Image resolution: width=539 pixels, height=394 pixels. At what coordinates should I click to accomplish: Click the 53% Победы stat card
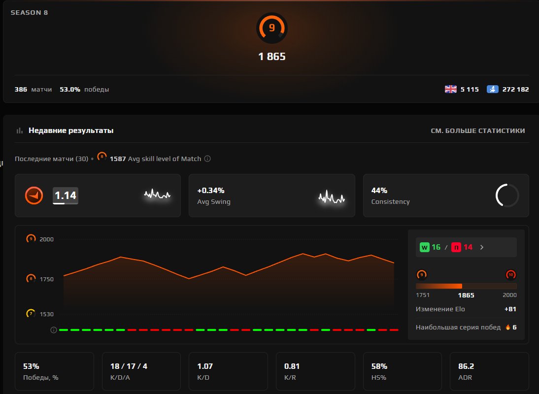[x=54, y=371]
